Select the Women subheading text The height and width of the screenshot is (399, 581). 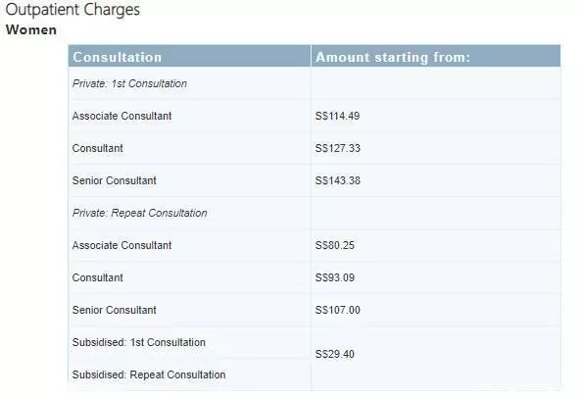[31, 29]
